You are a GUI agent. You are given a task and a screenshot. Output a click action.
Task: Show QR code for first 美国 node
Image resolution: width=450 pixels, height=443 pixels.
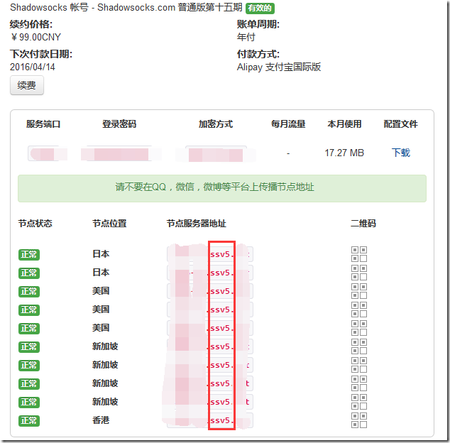359,291
